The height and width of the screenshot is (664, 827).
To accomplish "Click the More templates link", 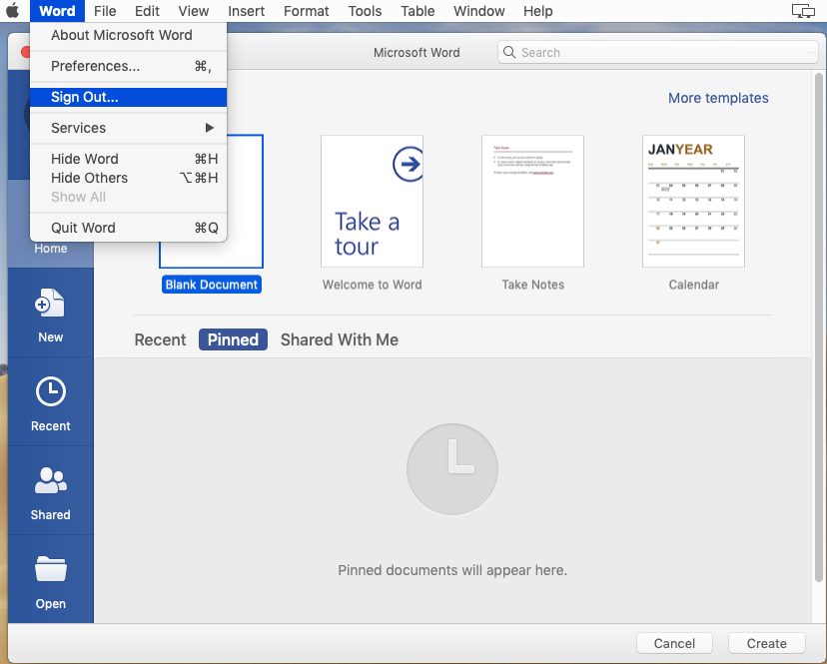I will point(718,98).
